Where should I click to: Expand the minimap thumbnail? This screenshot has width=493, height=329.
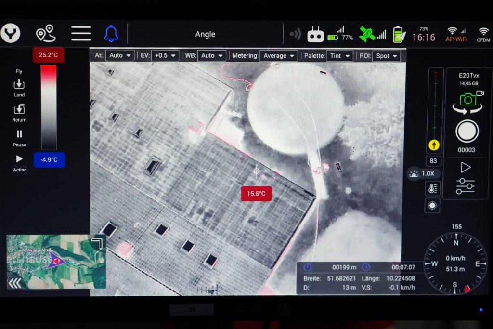[x=98, y=243]
